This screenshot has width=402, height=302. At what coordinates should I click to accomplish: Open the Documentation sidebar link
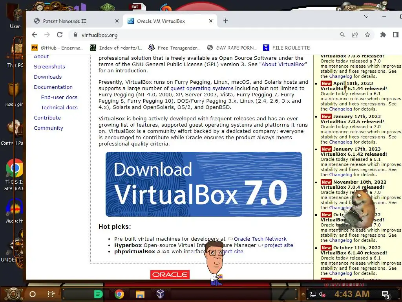tap(53, 87)
